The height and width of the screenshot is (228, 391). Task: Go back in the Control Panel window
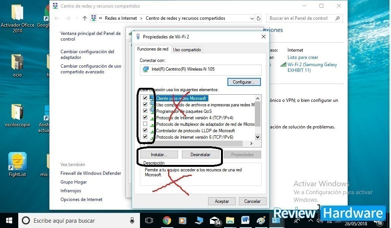57,18
